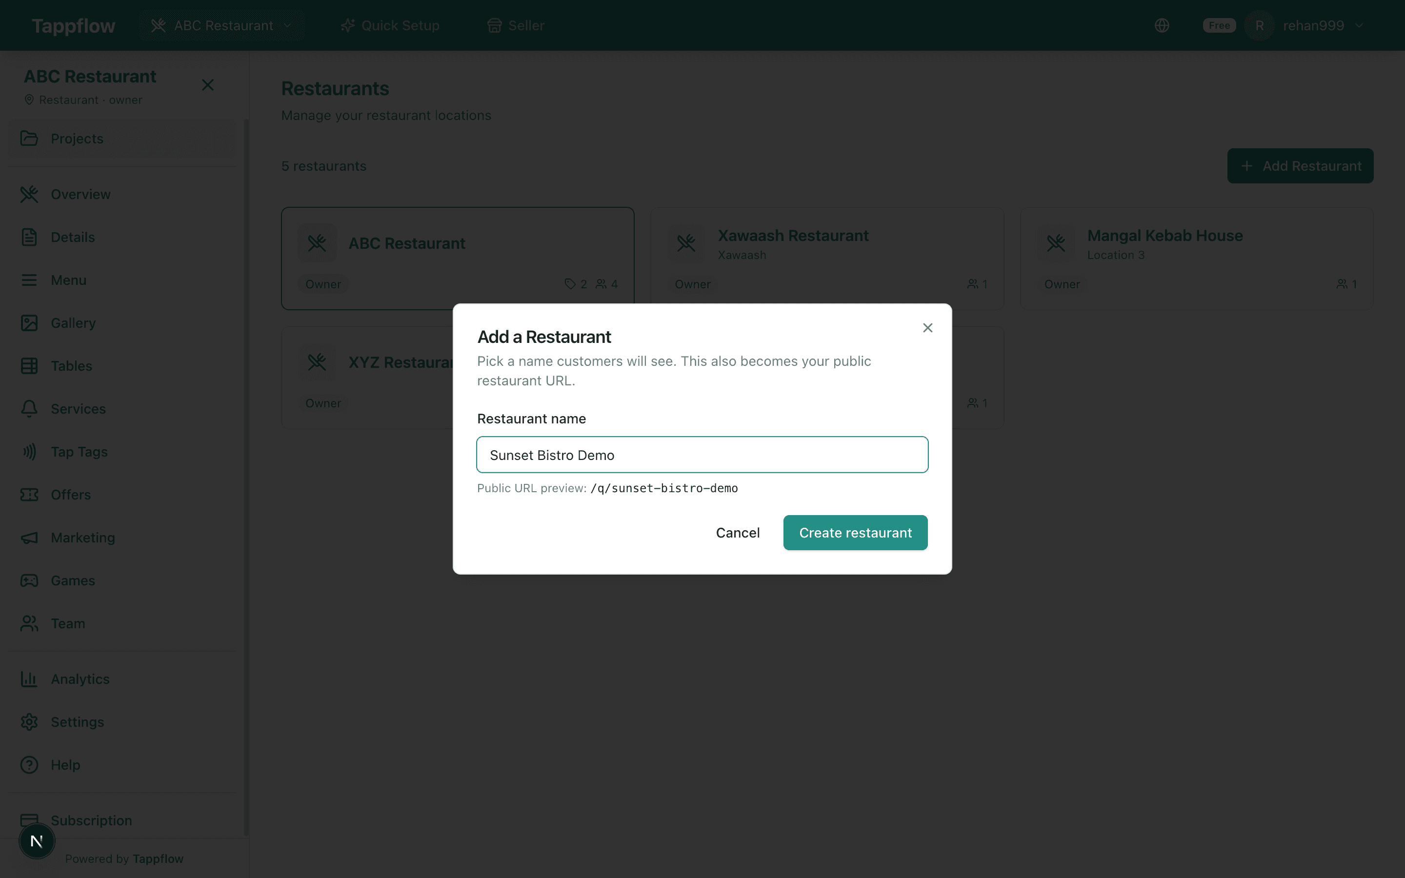Click the Subscription icon in sidebar
The height and width of the screenshot is (878, 1405).
[30, 819]
